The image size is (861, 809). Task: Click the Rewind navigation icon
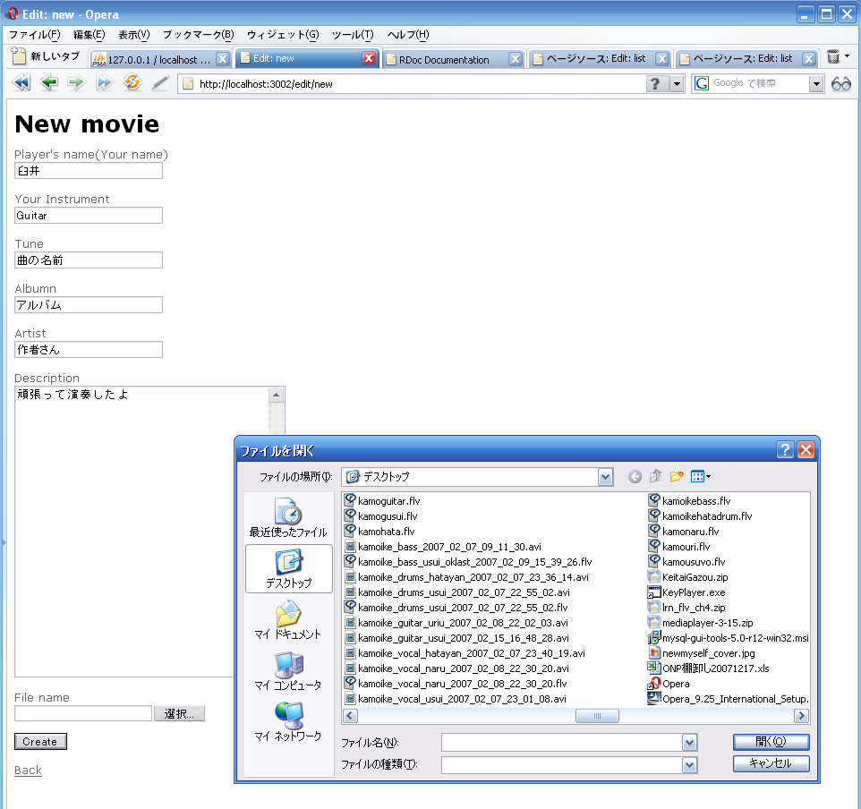pyautogui.click(x=21, y=83)
